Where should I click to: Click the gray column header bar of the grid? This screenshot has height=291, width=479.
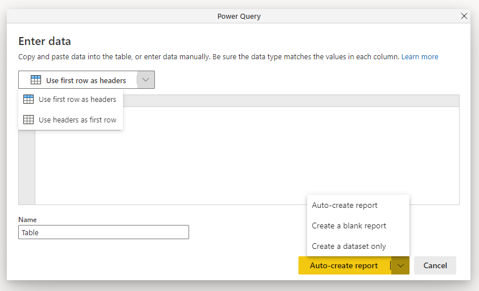coord(285,101)
